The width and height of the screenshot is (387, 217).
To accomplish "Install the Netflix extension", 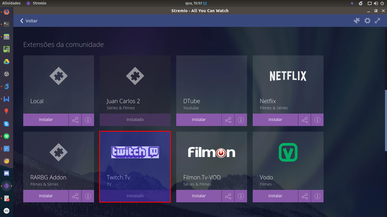I will click(x=275, y=120).
